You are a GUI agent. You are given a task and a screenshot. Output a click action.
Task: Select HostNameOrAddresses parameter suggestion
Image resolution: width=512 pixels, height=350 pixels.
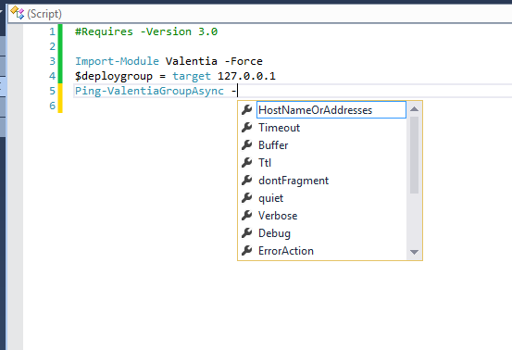[331, 110]
